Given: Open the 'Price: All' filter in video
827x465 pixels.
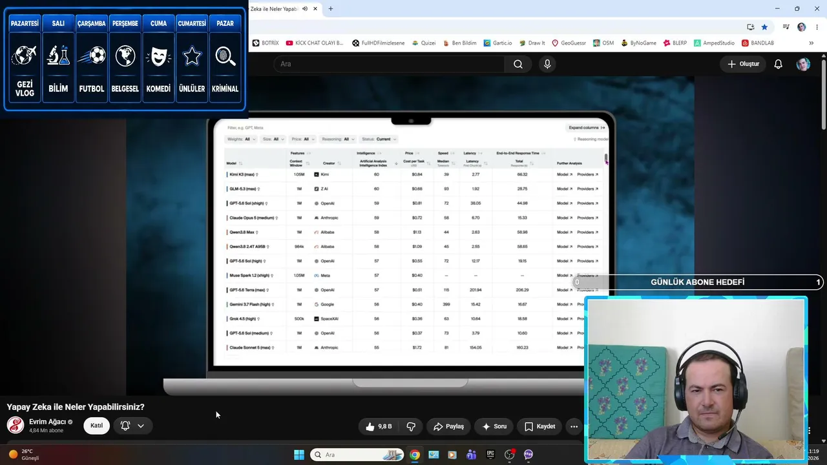Looking at the screenshot, I should tap(303, 139).
